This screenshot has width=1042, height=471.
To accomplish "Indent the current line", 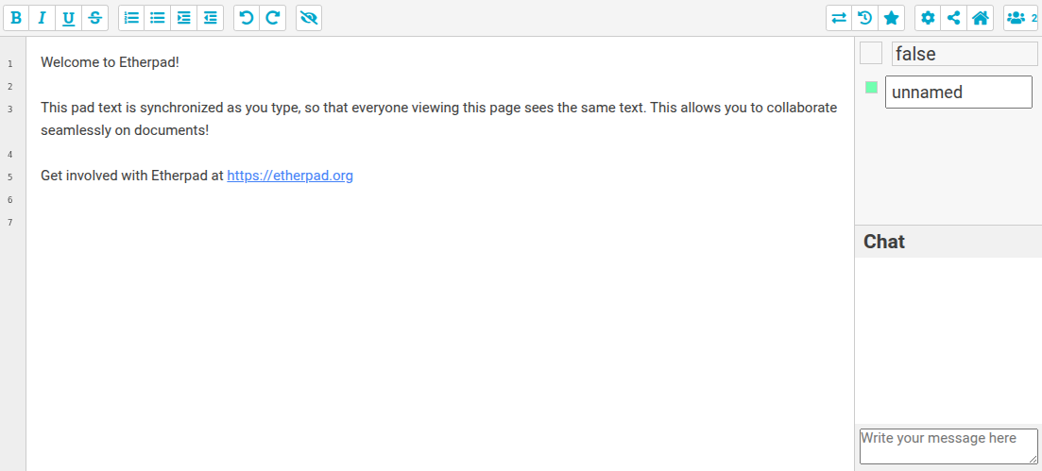I will point(184,18).
